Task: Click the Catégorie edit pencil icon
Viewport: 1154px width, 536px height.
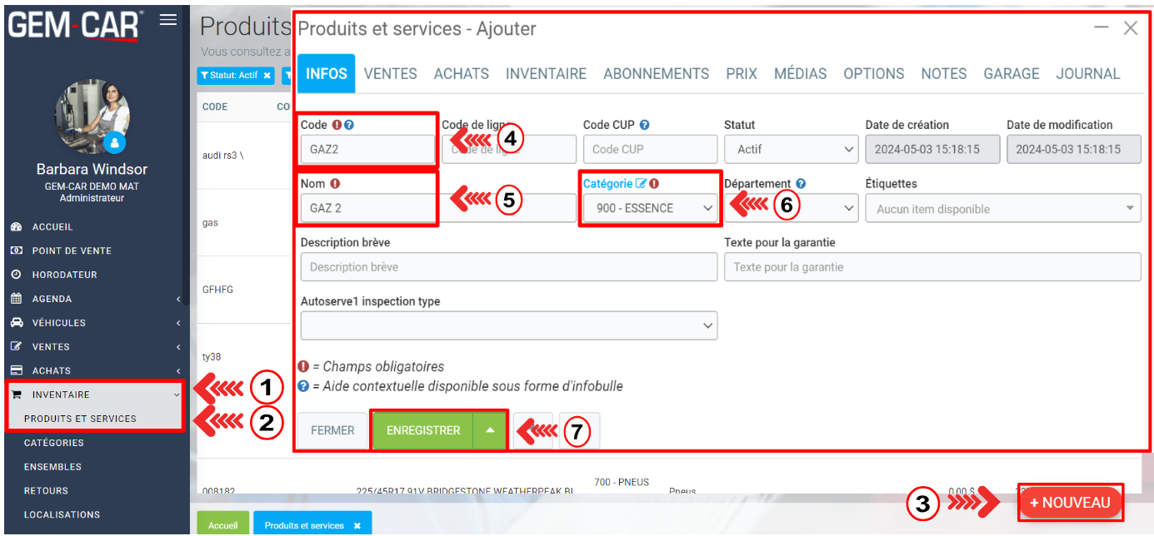Action: coord(641,184)
